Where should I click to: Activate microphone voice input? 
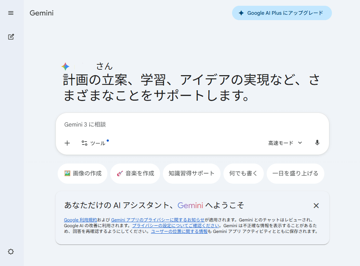pos(317,143)
